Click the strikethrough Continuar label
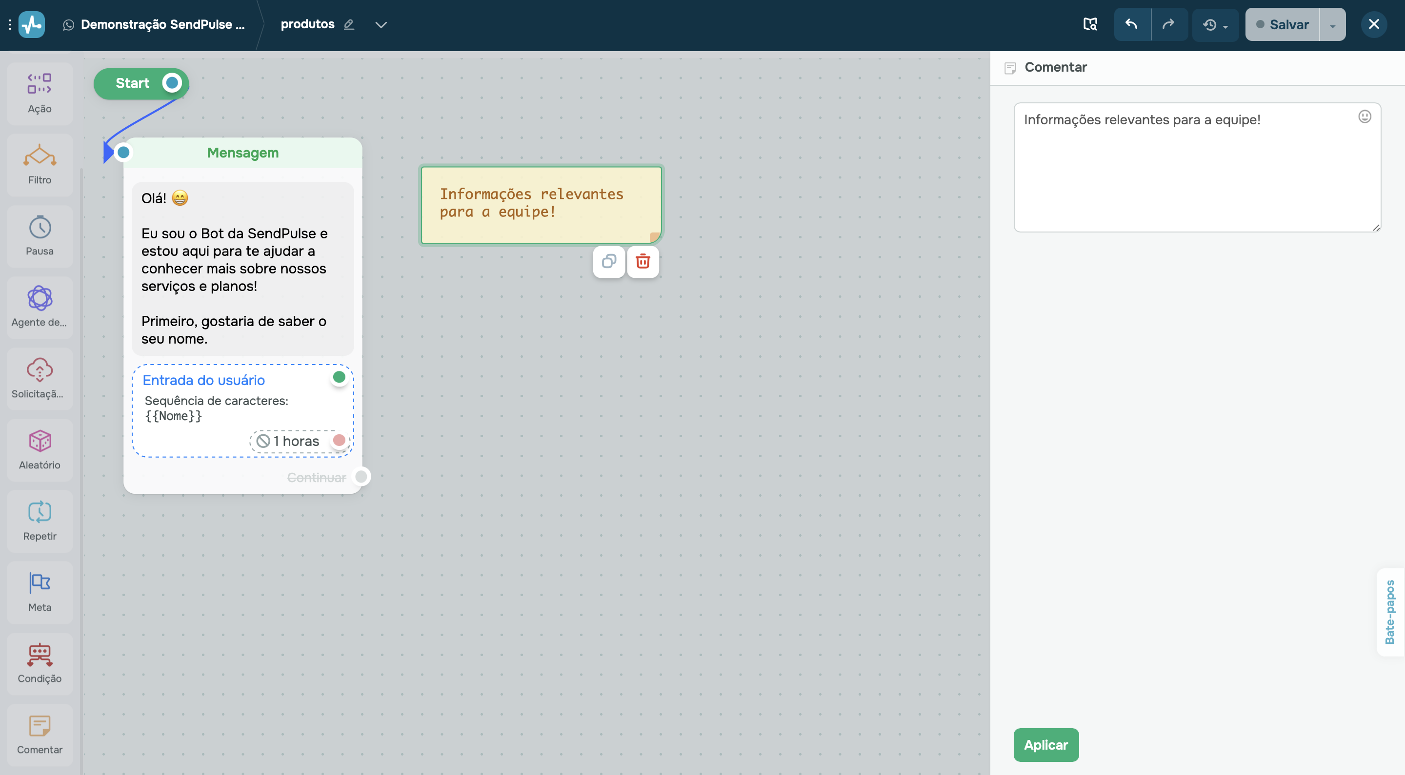This screenshot has height=775, width=1405. 316,477
